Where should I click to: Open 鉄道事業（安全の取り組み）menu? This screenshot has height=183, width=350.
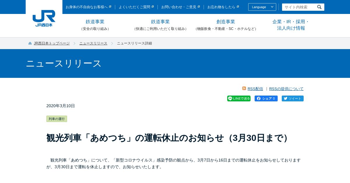(x=95, y=25)
